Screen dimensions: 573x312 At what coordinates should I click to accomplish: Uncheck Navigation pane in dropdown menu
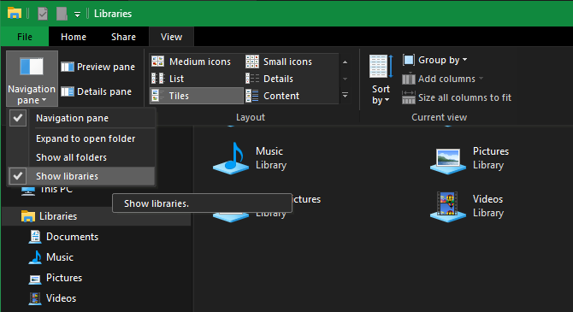81,118
